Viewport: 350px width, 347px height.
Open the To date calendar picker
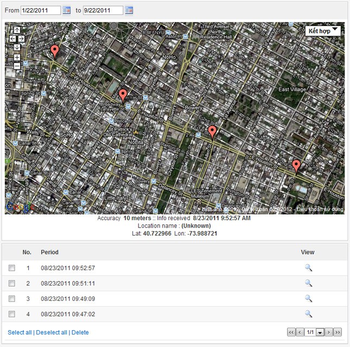coord(129,10)
